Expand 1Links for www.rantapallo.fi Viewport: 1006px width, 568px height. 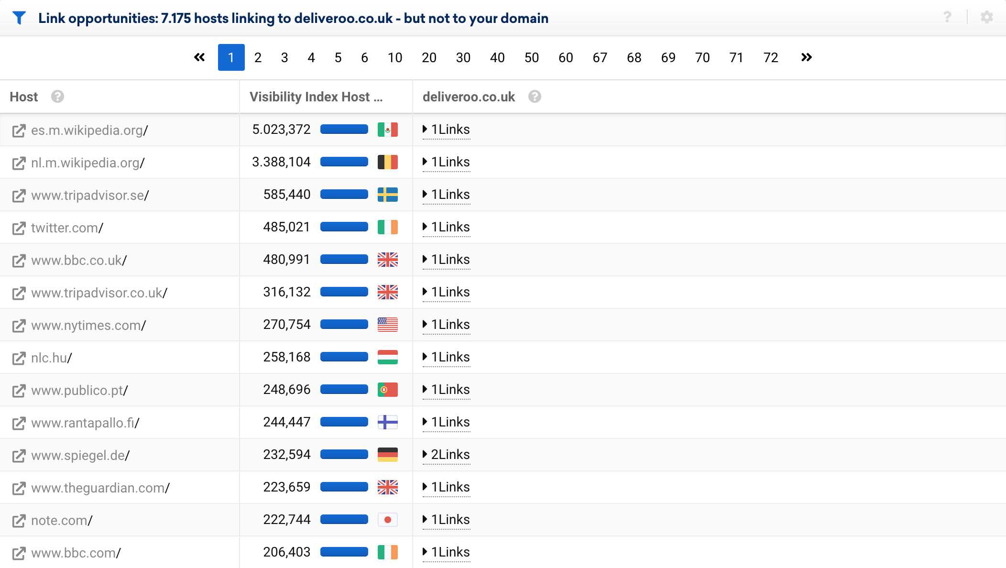coord(446,422)
